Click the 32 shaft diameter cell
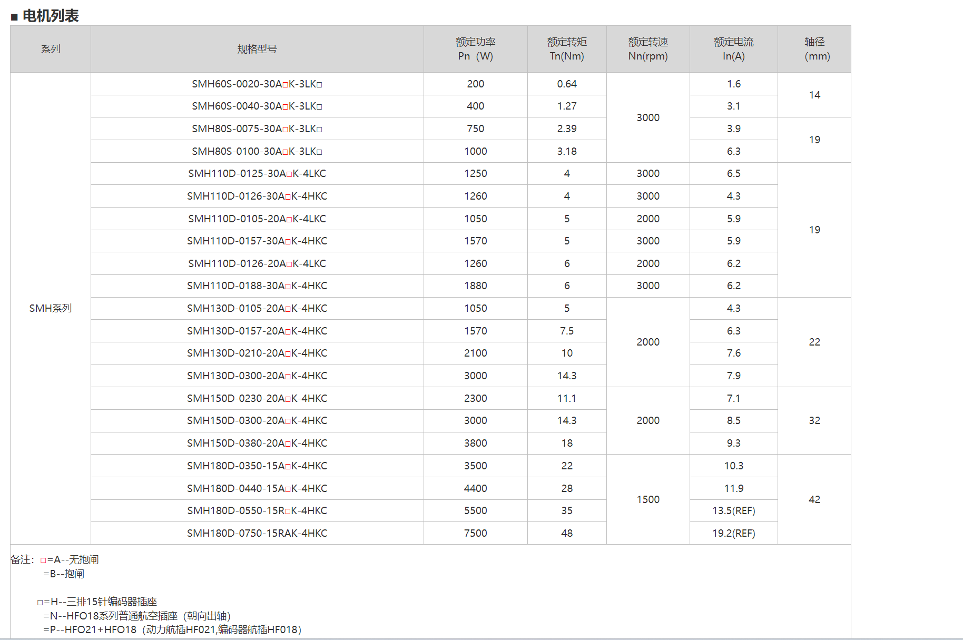 click(x=814, y=420)
